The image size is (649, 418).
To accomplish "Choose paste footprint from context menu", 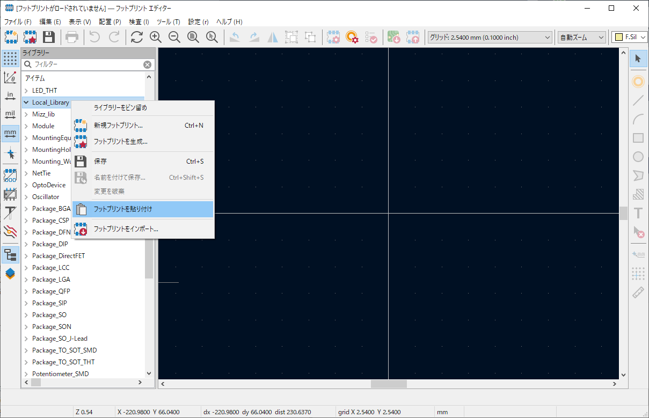I will (143, 209).
